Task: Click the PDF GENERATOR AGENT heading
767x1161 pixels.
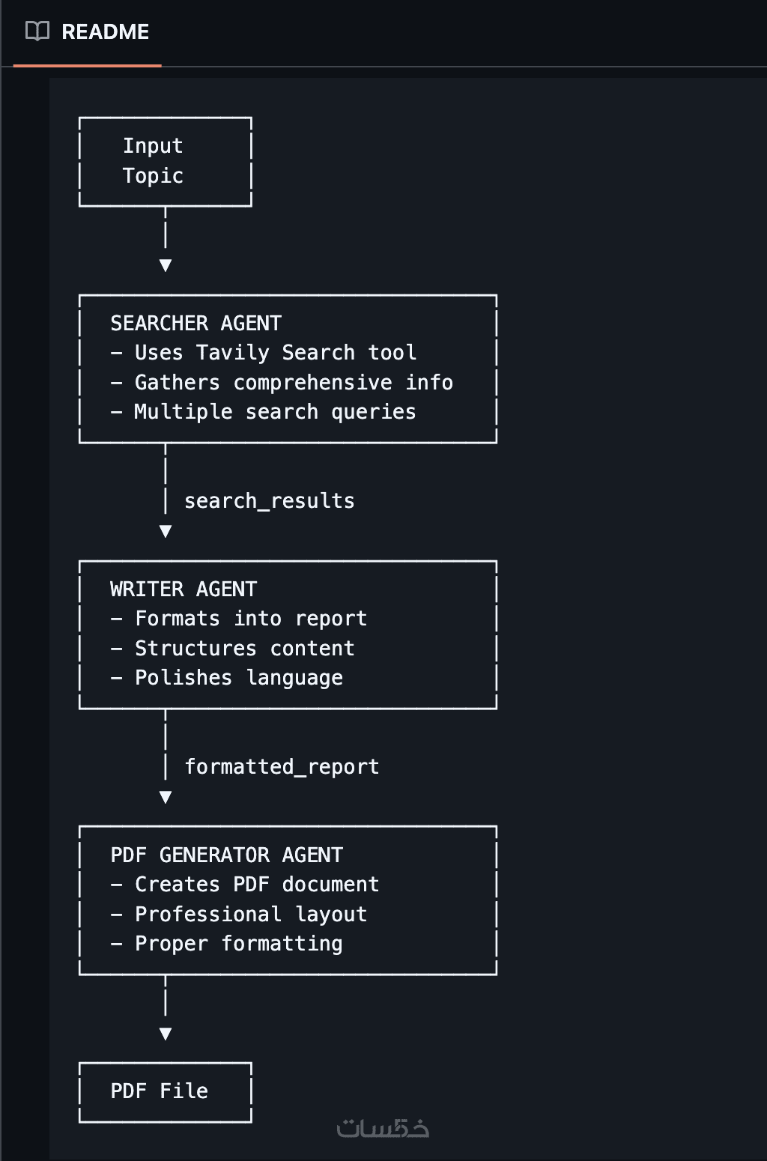Action: pos(226,855)
